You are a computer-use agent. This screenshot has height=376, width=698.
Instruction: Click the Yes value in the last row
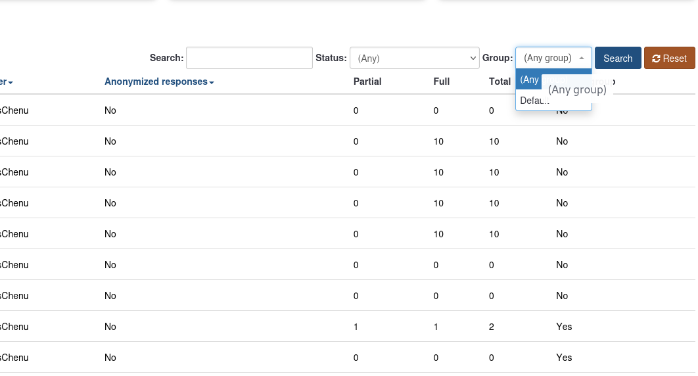pyautogui.click(x=564, y=358)
